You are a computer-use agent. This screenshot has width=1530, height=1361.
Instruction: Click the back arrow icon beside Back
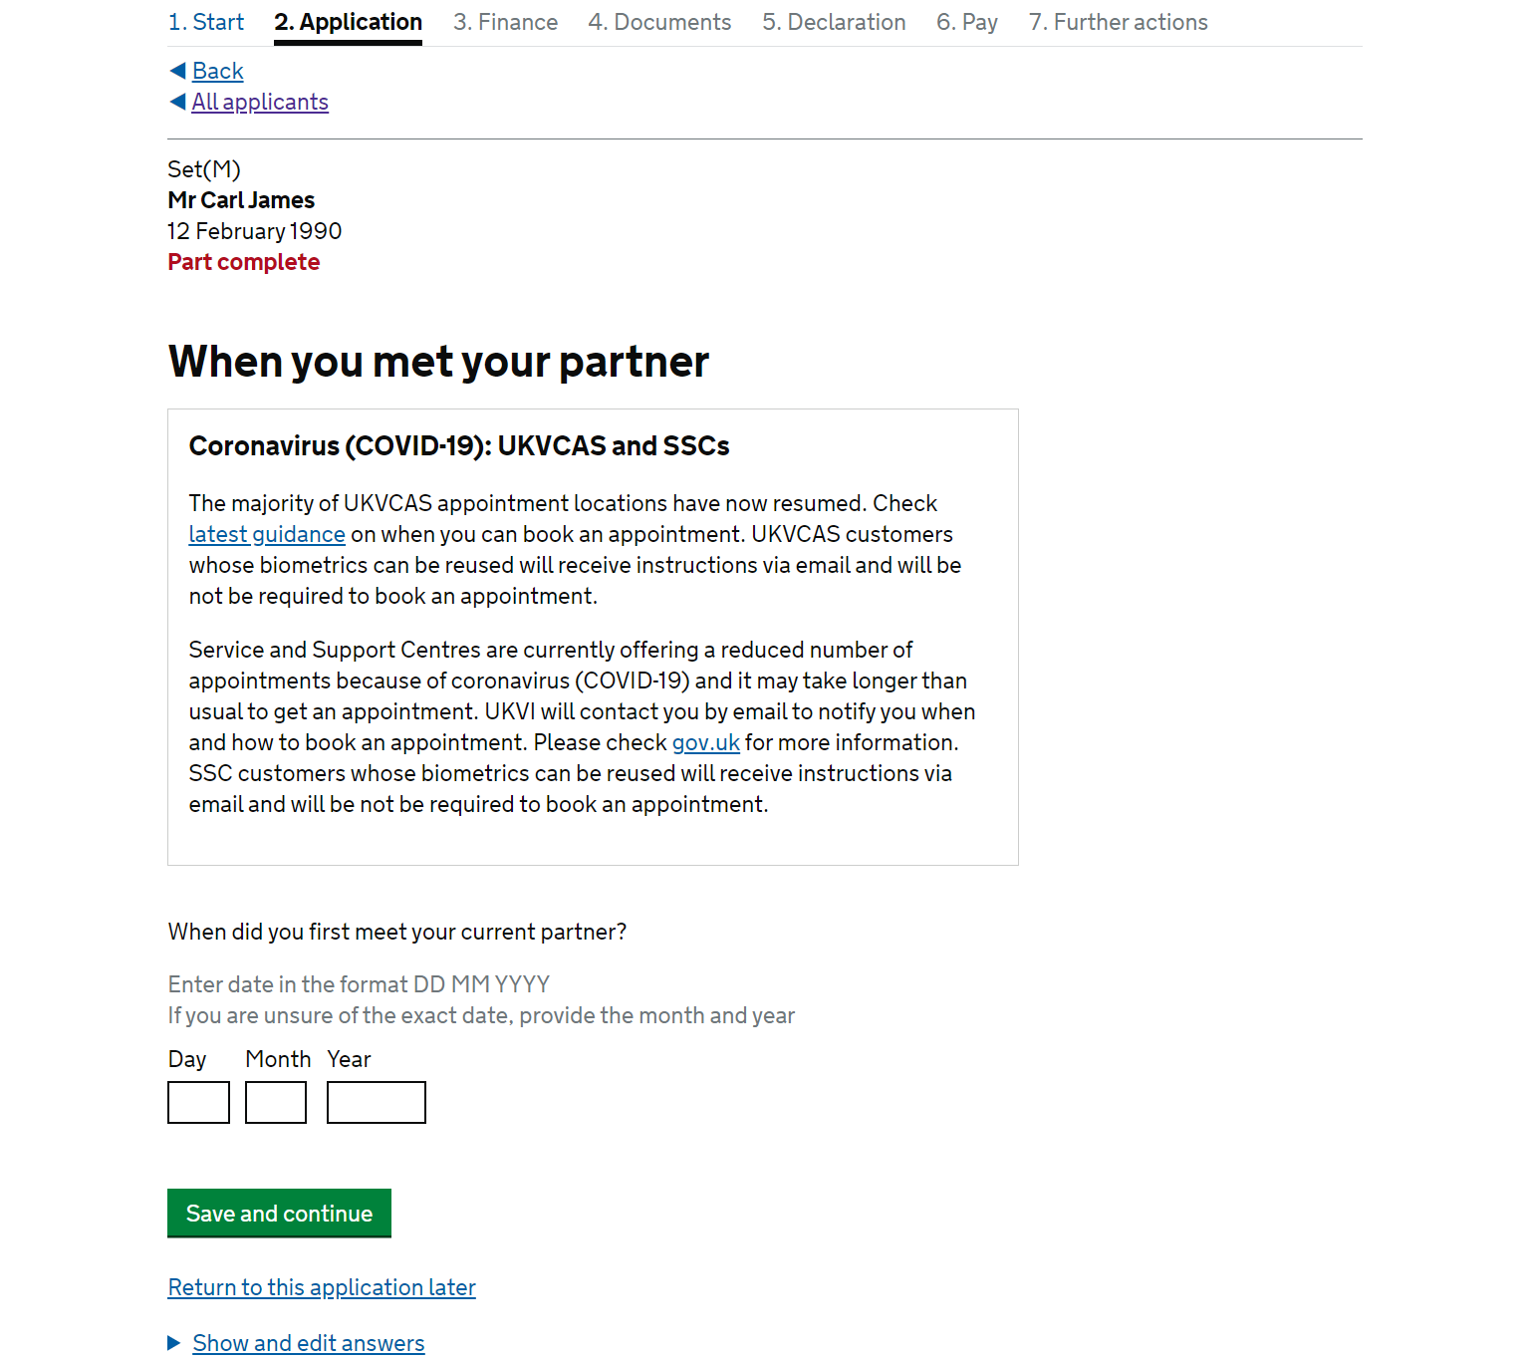click(x=177, y=71)
